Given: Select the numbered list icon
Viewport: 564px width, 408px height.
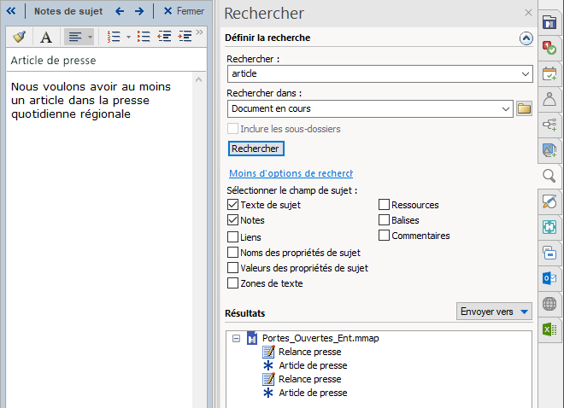Looking at the screenshot, I should click(114, 37).
